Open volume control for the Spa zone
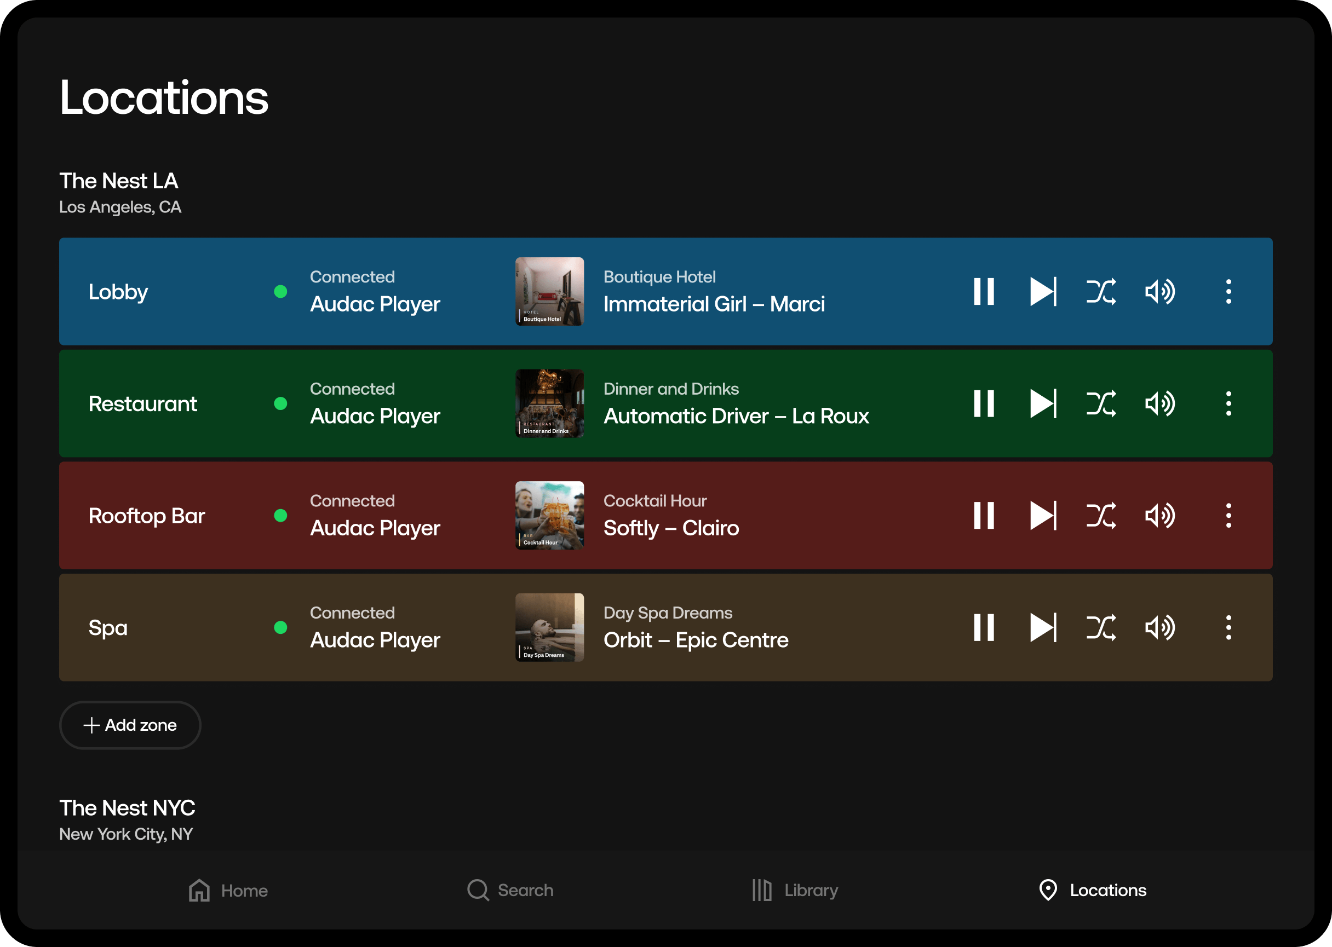1332x947 pixels. click(x=1160, y=627)
